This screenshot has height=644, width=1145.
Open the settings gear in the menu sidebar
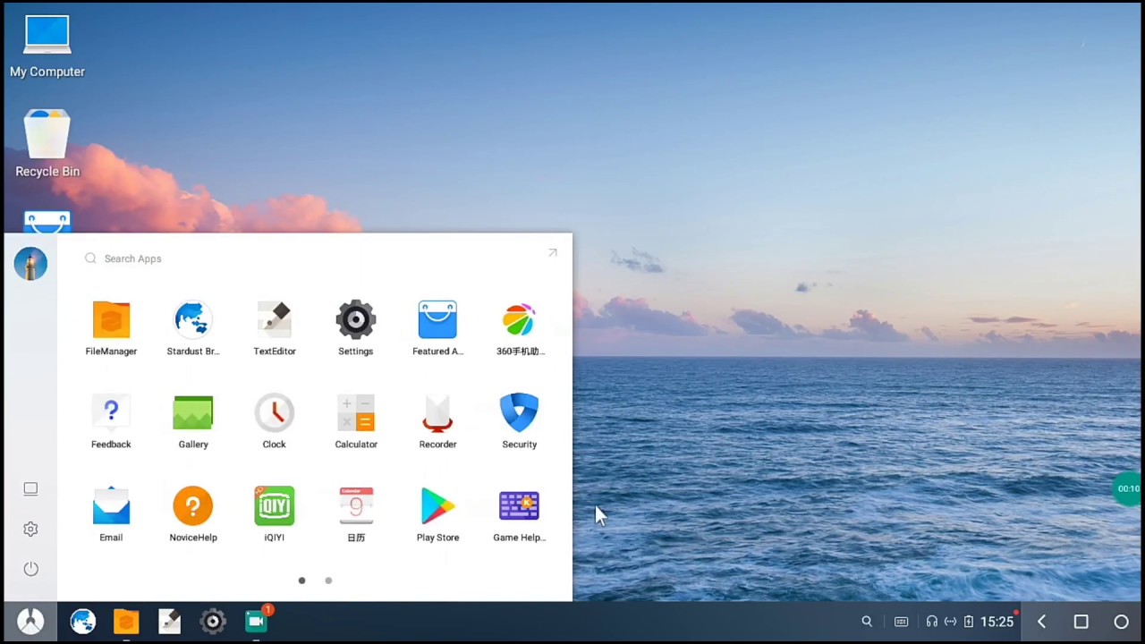[x=30, y=529]
